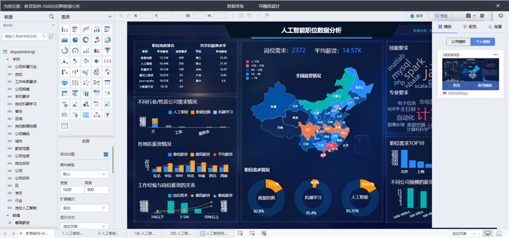
Task: Select the R script chart icon
Action: click(86, 93)
